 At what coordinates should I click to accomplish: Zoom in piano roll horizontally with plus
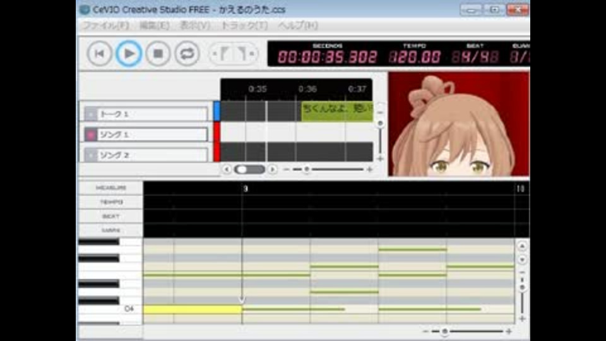pyautogui.click(x=509, y=332)
